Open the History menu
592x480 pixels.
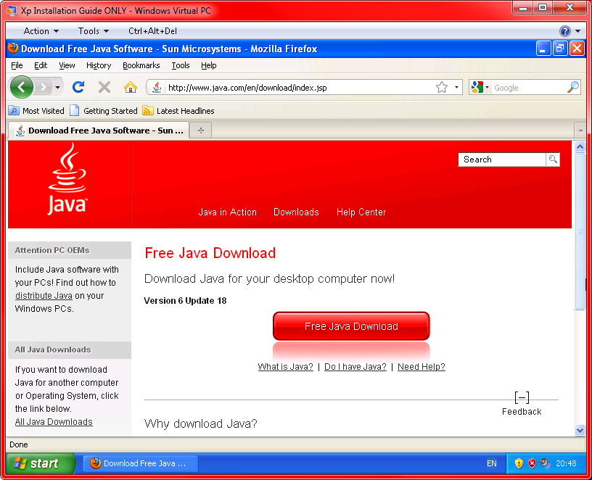coord(99,65)
